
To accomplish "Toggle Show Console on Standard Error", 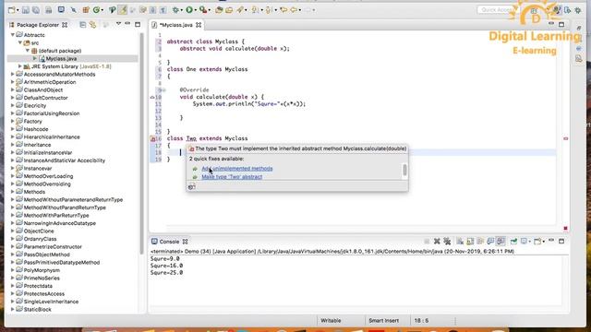I will (x=501, y=242).
